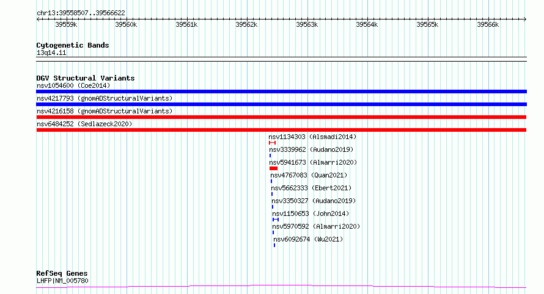Click nsv6484252 (Sedlazeck2020) variant label
The width and height of the screenshot is (544, 294).
(84, 124)
